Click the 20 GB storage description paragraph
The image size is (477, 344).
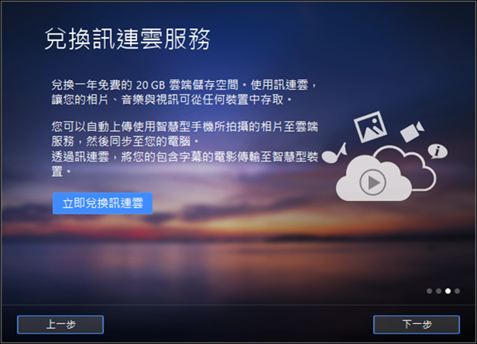[184, 92]
